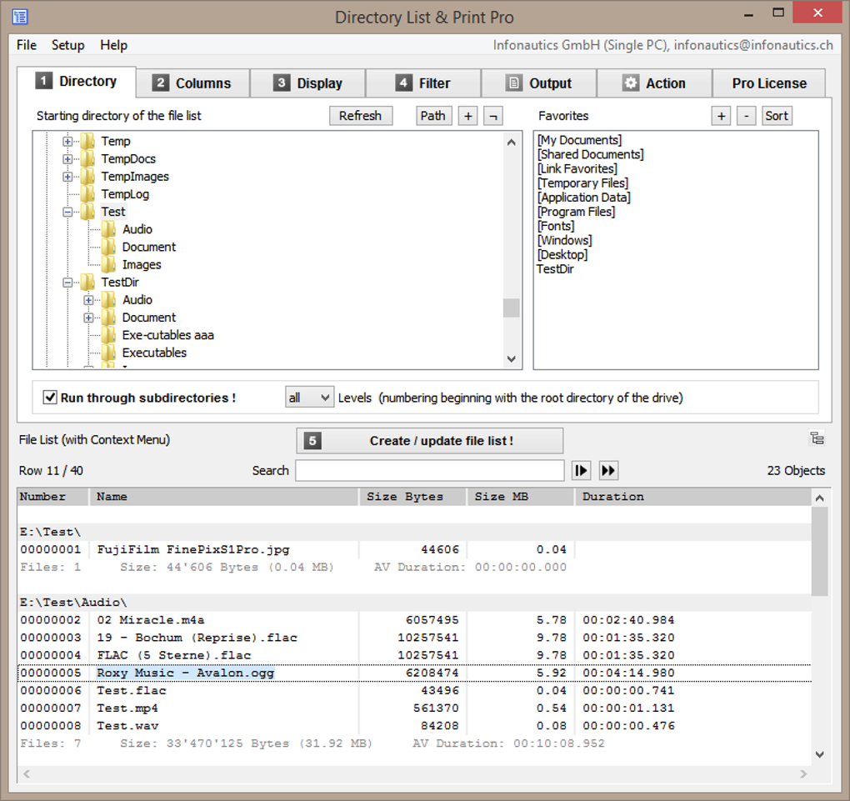
Task: Expand the Audio folder under TestDir
Action: 88,299
